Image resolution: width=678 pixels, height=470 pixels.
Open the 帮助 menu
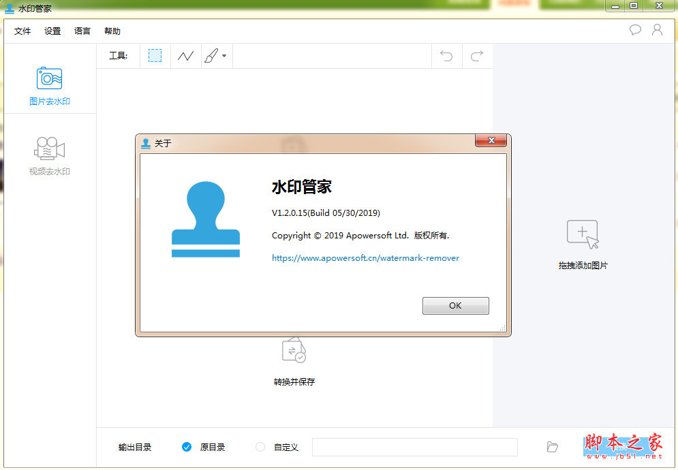tap(112, 31)
